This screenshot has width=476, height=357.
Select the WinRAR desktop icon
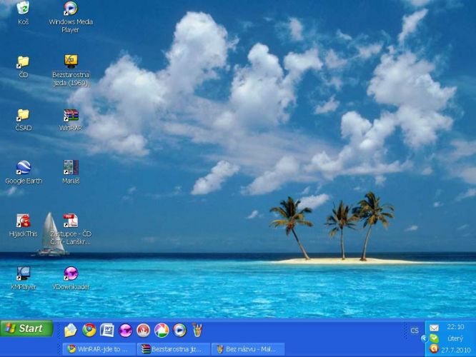click(71, 120)
